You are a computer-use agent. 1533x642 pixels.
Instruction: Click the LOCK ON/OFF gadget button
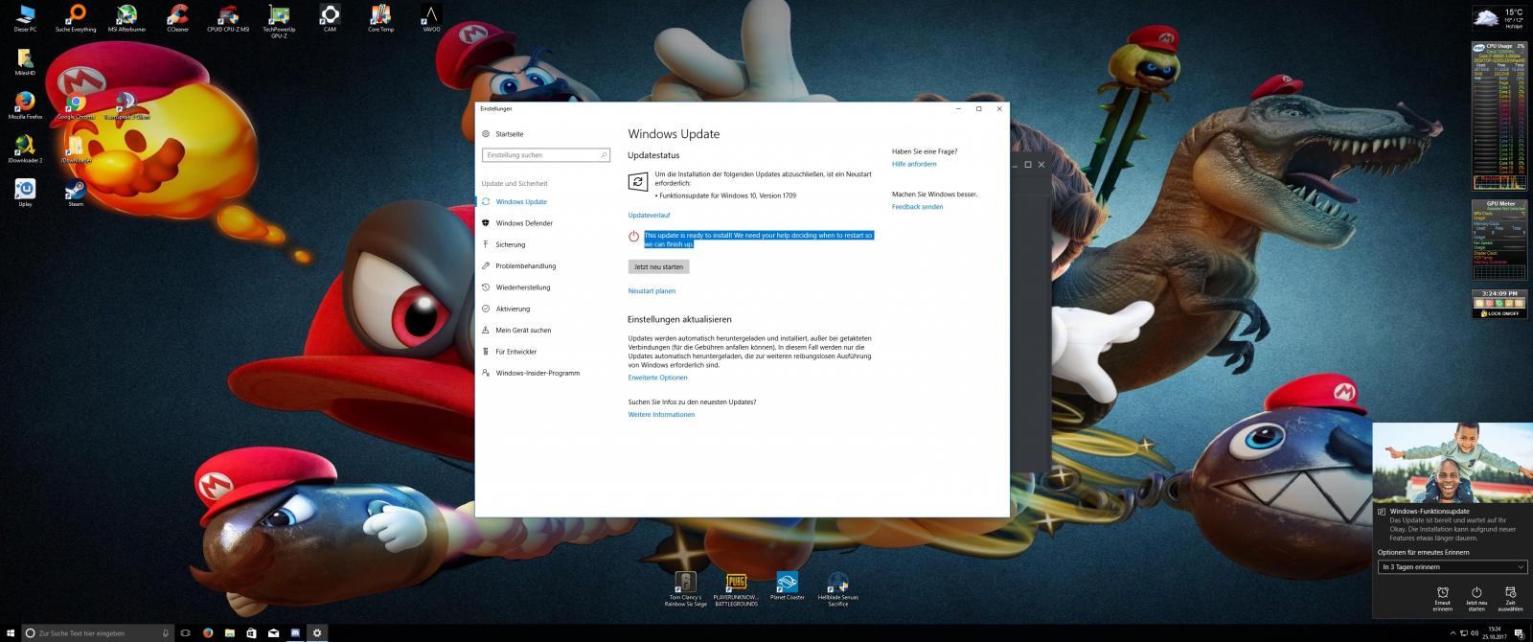pyautogui.click(x=1499, y=313)
